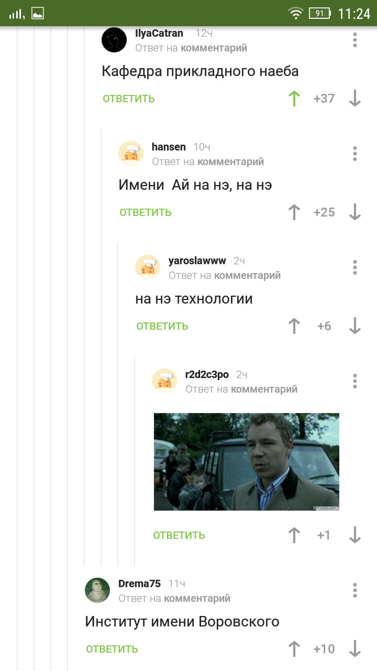Upvote yaroslawww's comment
This screenshot has width=377, height=671.
tap(294, 326)
